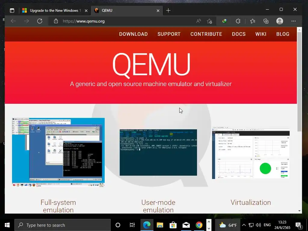Open the tab actions menu icon
This screenshot has width=308, height=231.
click(x=12, y=11)
